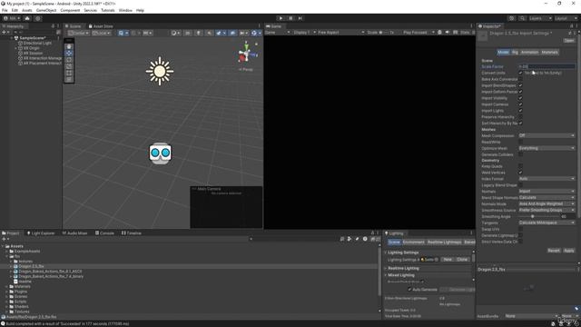
Task: Expand the Materials folder in Project
Action: pos(6,287)
